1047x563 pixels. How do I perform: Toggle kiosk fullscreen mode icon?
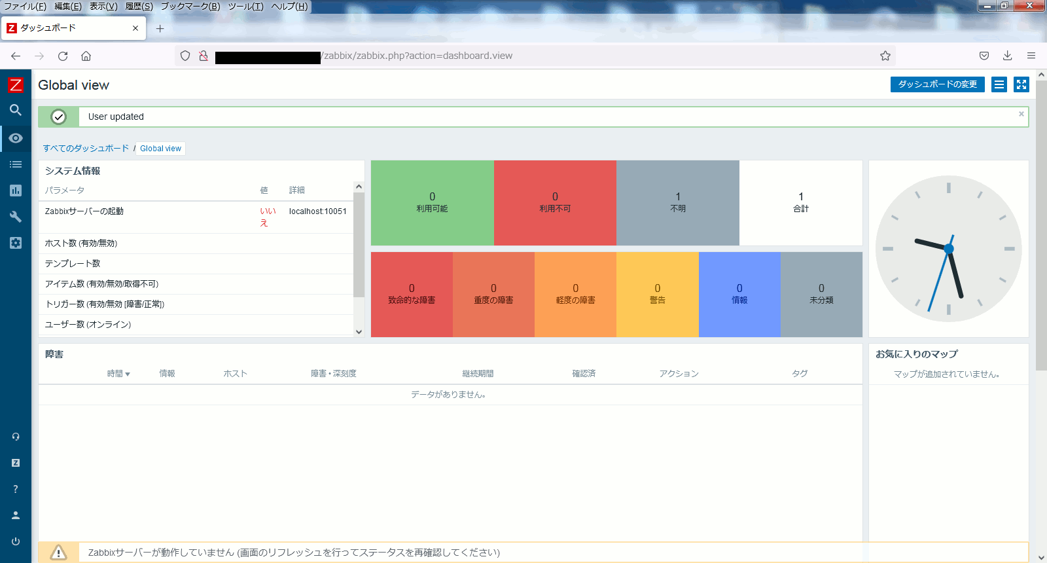point(1021,84)
